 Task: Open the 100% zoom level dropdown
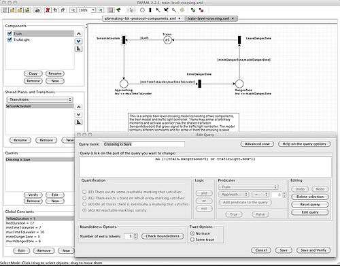93,10
